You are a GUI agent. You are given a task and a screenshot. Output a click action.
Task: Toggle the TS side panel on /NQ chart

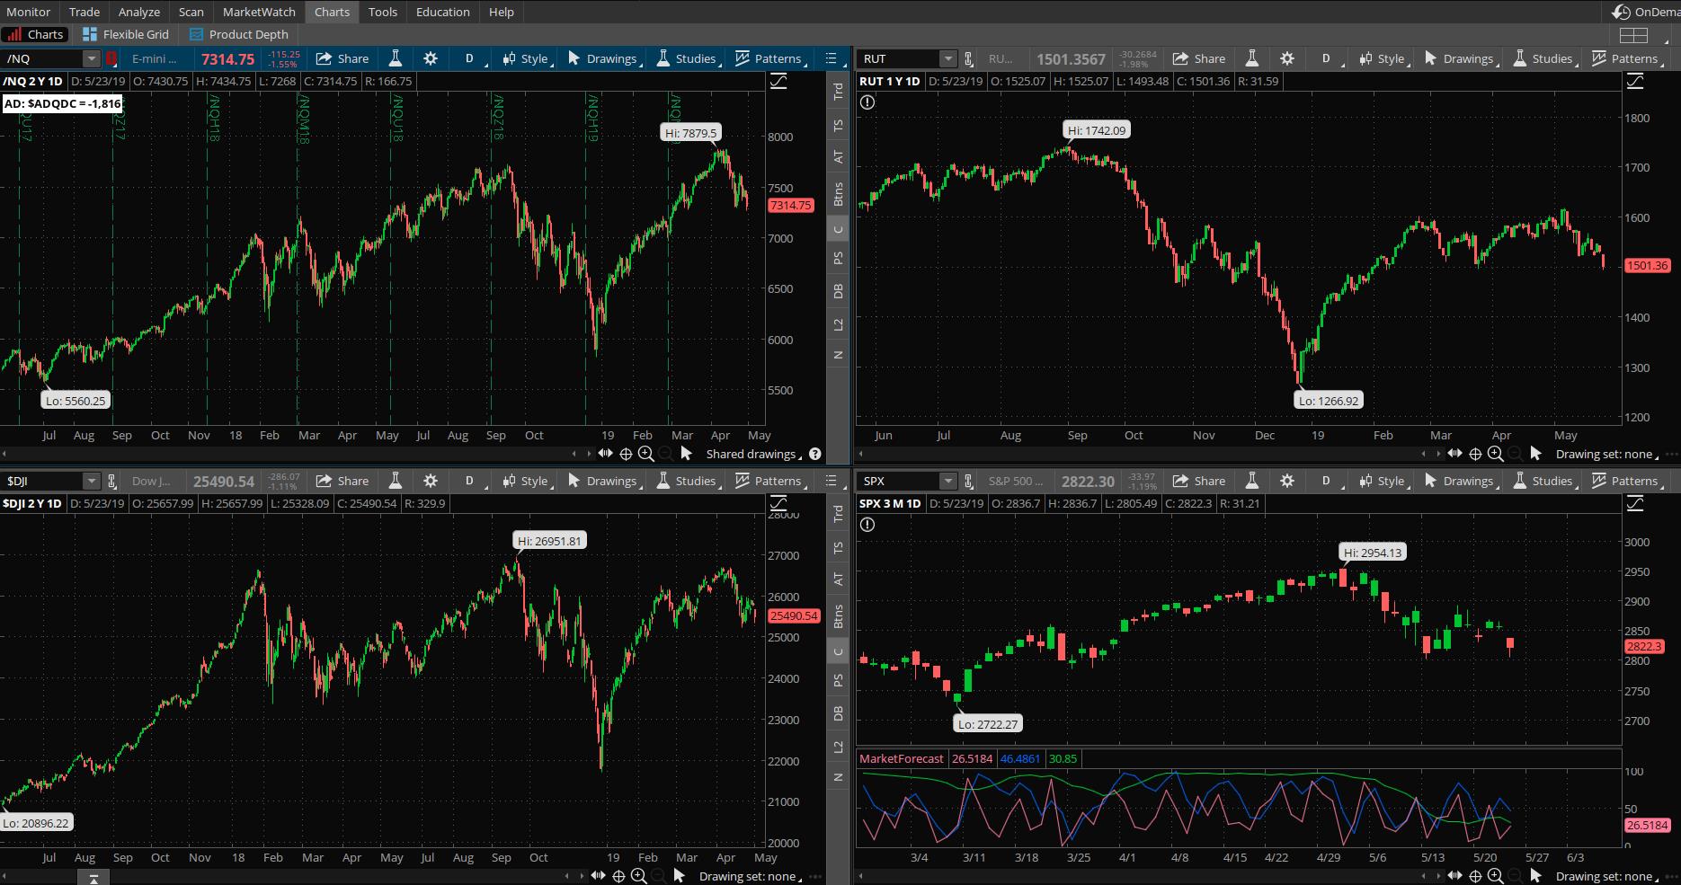pos(838,125)
